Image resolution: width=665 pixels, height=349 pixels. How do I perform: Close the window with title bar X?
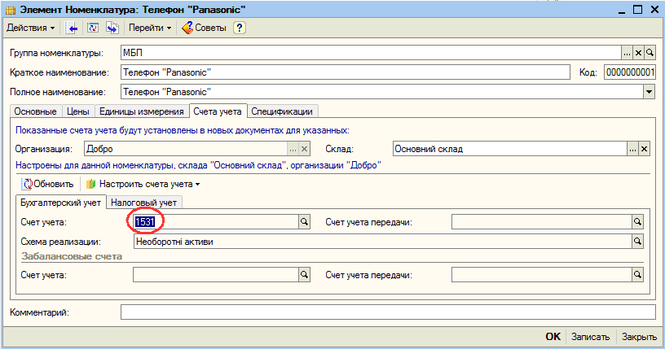[x=655, y=10]
